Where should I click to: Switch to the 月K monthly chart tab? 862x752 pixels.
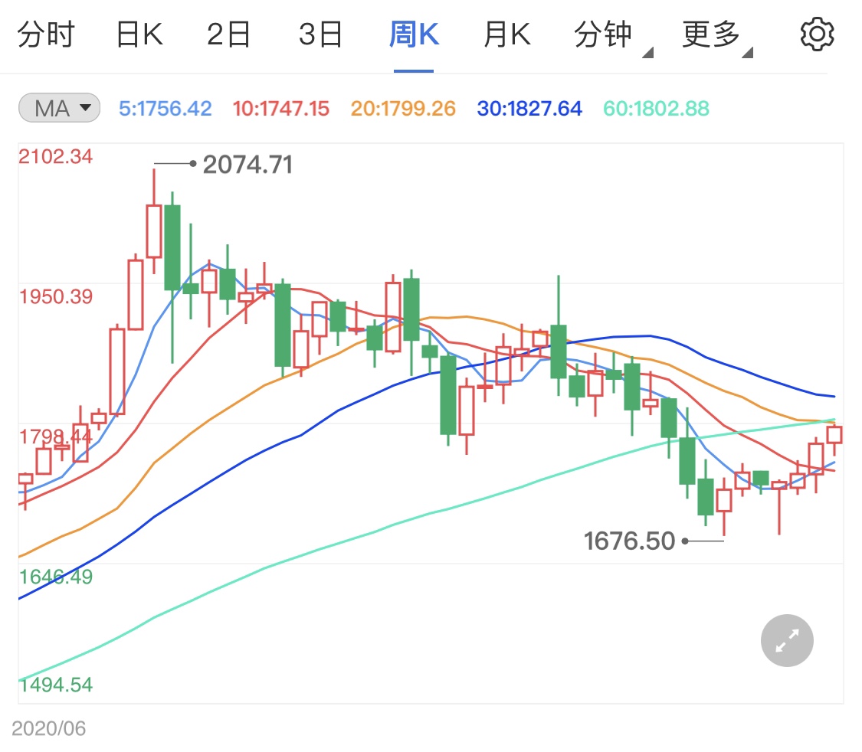coord(506,35)
